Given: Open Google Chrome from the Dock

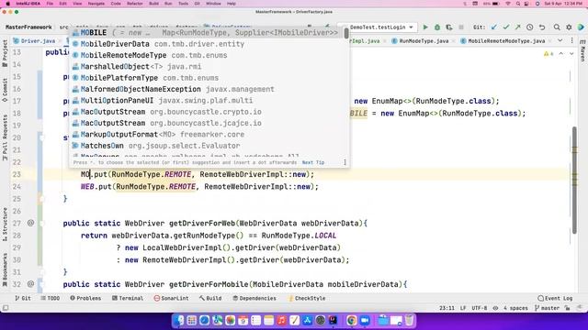Looking at the screenshot, I should (x=351, y=321).
